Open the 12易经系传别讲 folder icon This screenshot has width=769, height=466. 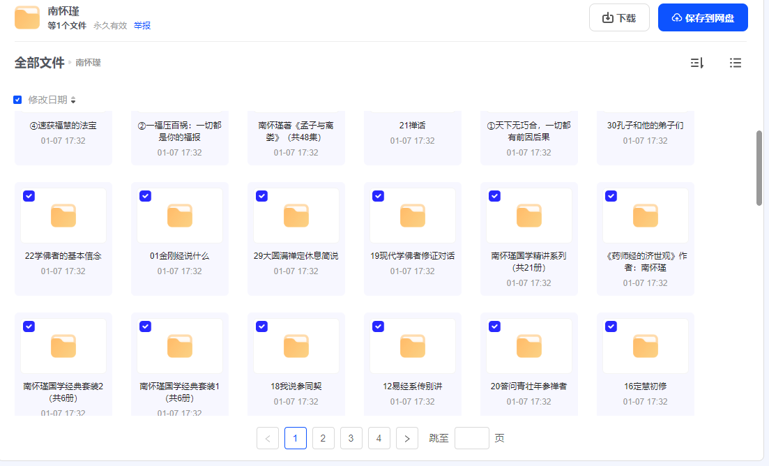(x=413, y=346)
